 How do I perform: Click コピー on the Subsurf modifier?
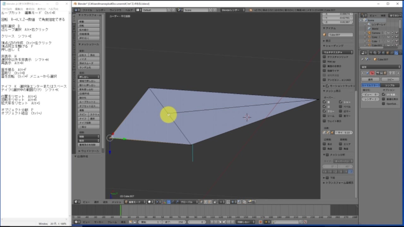[390, 79]
